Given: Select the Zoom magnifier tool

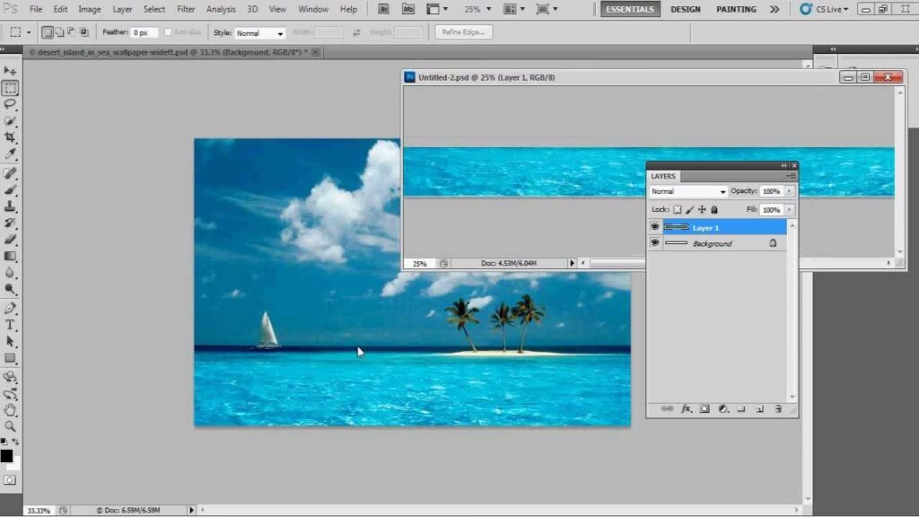Looking at the screenshot, I should tap(10, 426).
